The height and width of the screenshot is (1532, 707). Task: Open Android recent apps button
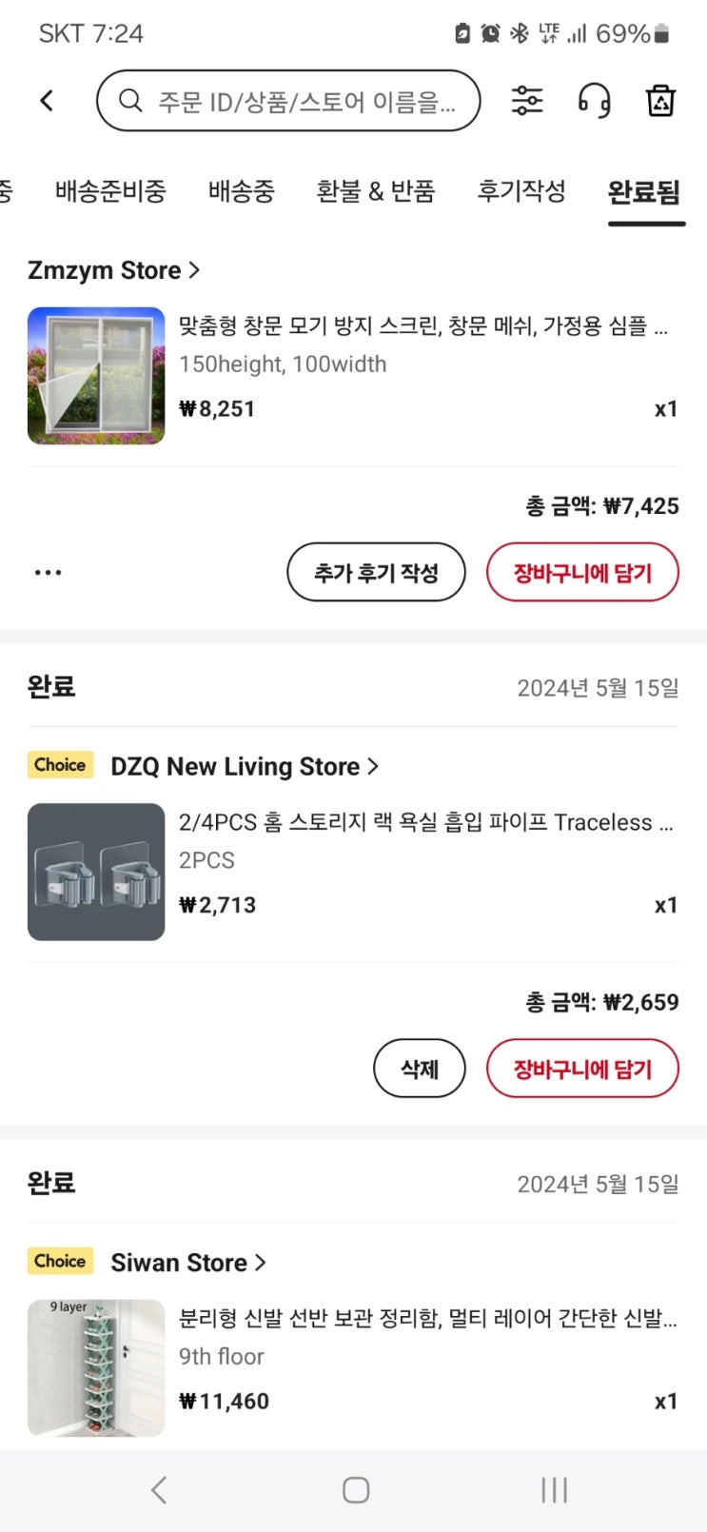click(554, 1490)
